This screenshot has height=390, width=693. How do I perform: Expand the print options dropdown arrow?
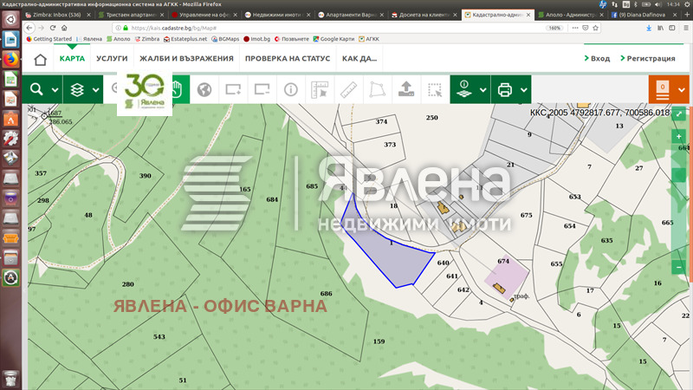[524, 90]
